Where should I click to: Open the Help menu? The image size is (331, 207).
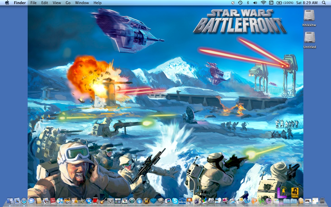coord(97,3)
